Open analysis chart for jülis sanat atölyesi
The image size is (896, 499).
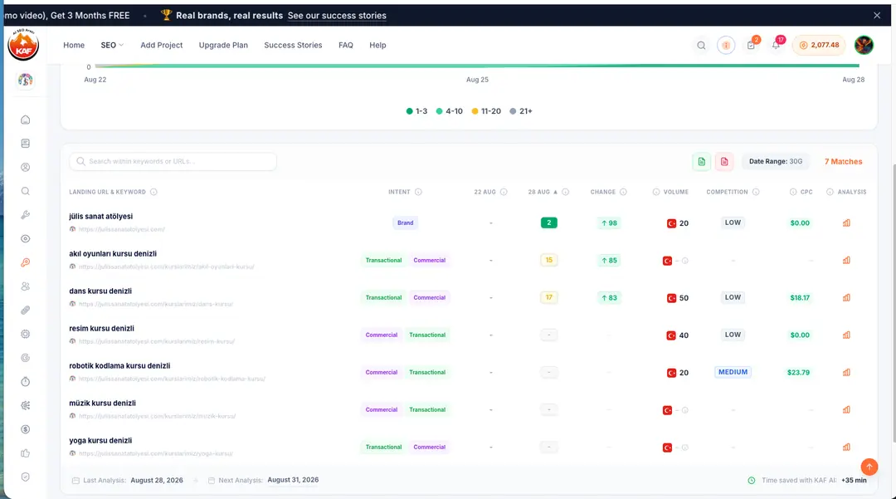coord(846,223)
